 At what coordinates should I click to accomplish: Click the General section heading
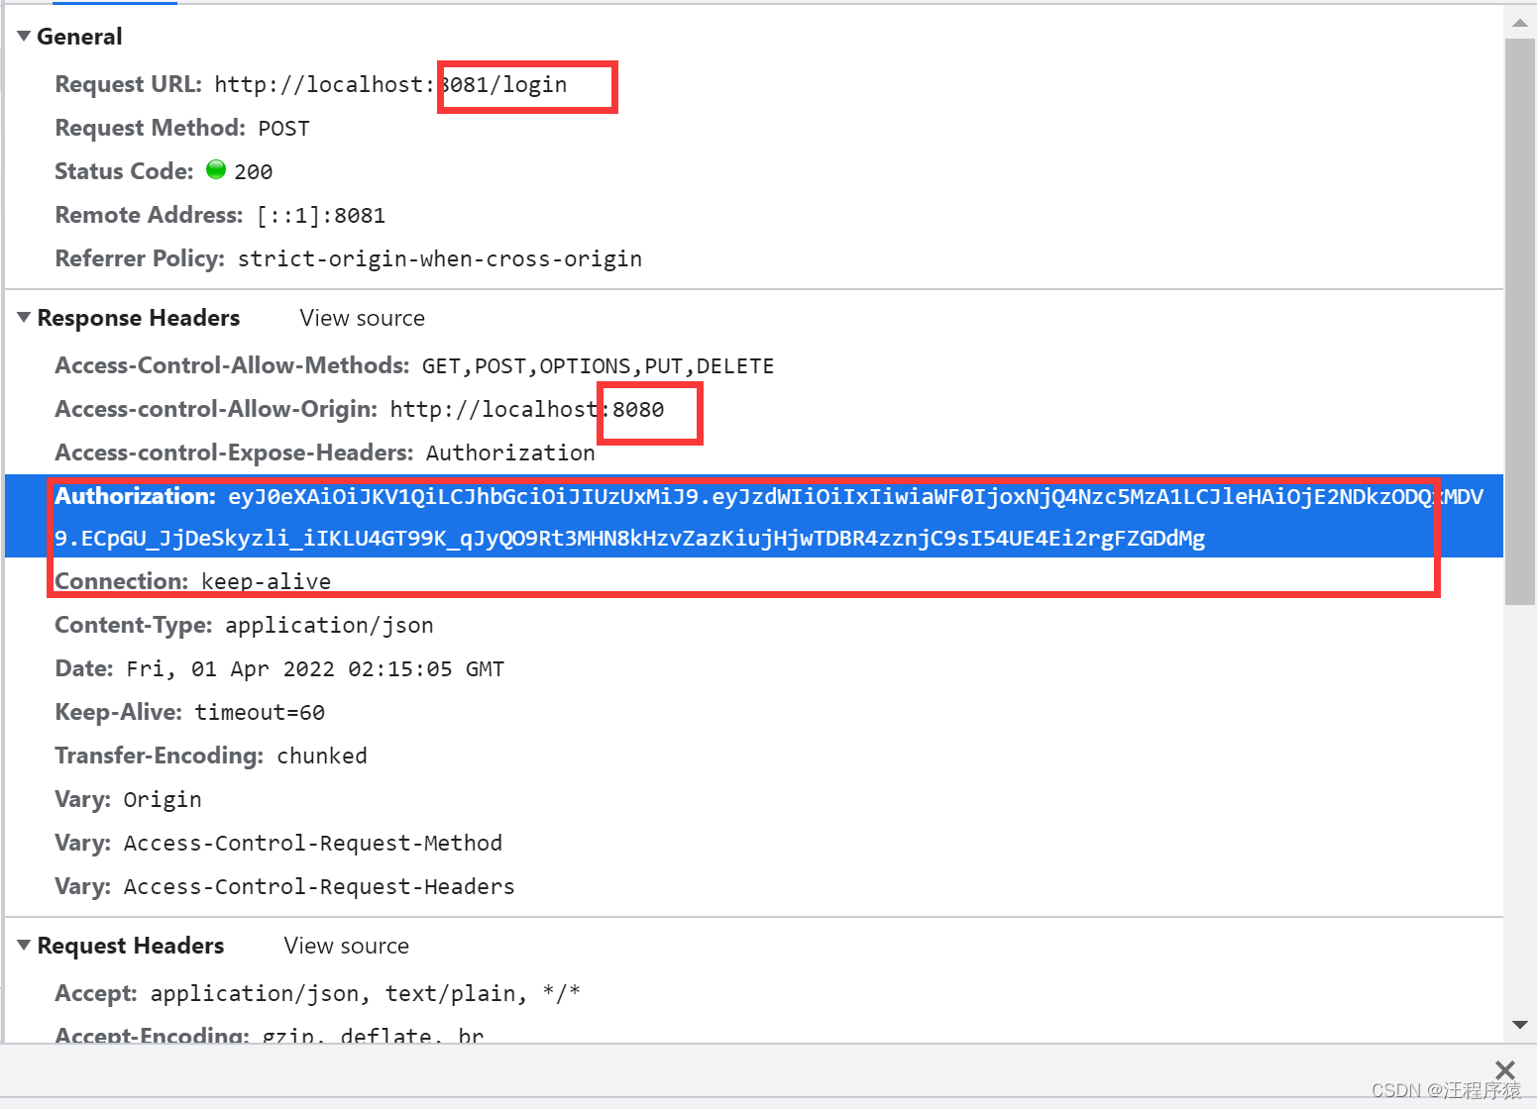(x=79, y=37)
